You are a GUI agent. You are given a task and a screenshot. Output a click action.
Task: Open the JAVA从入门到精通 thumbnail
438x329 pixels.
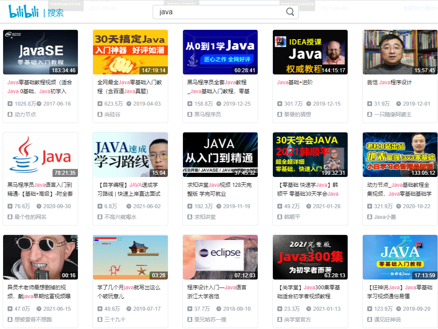tap(220, 155)
